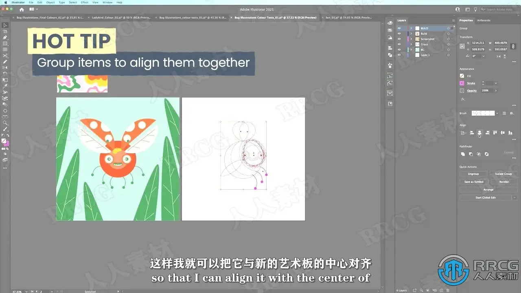Select the Rotate tool

click(x=5, y=74)
